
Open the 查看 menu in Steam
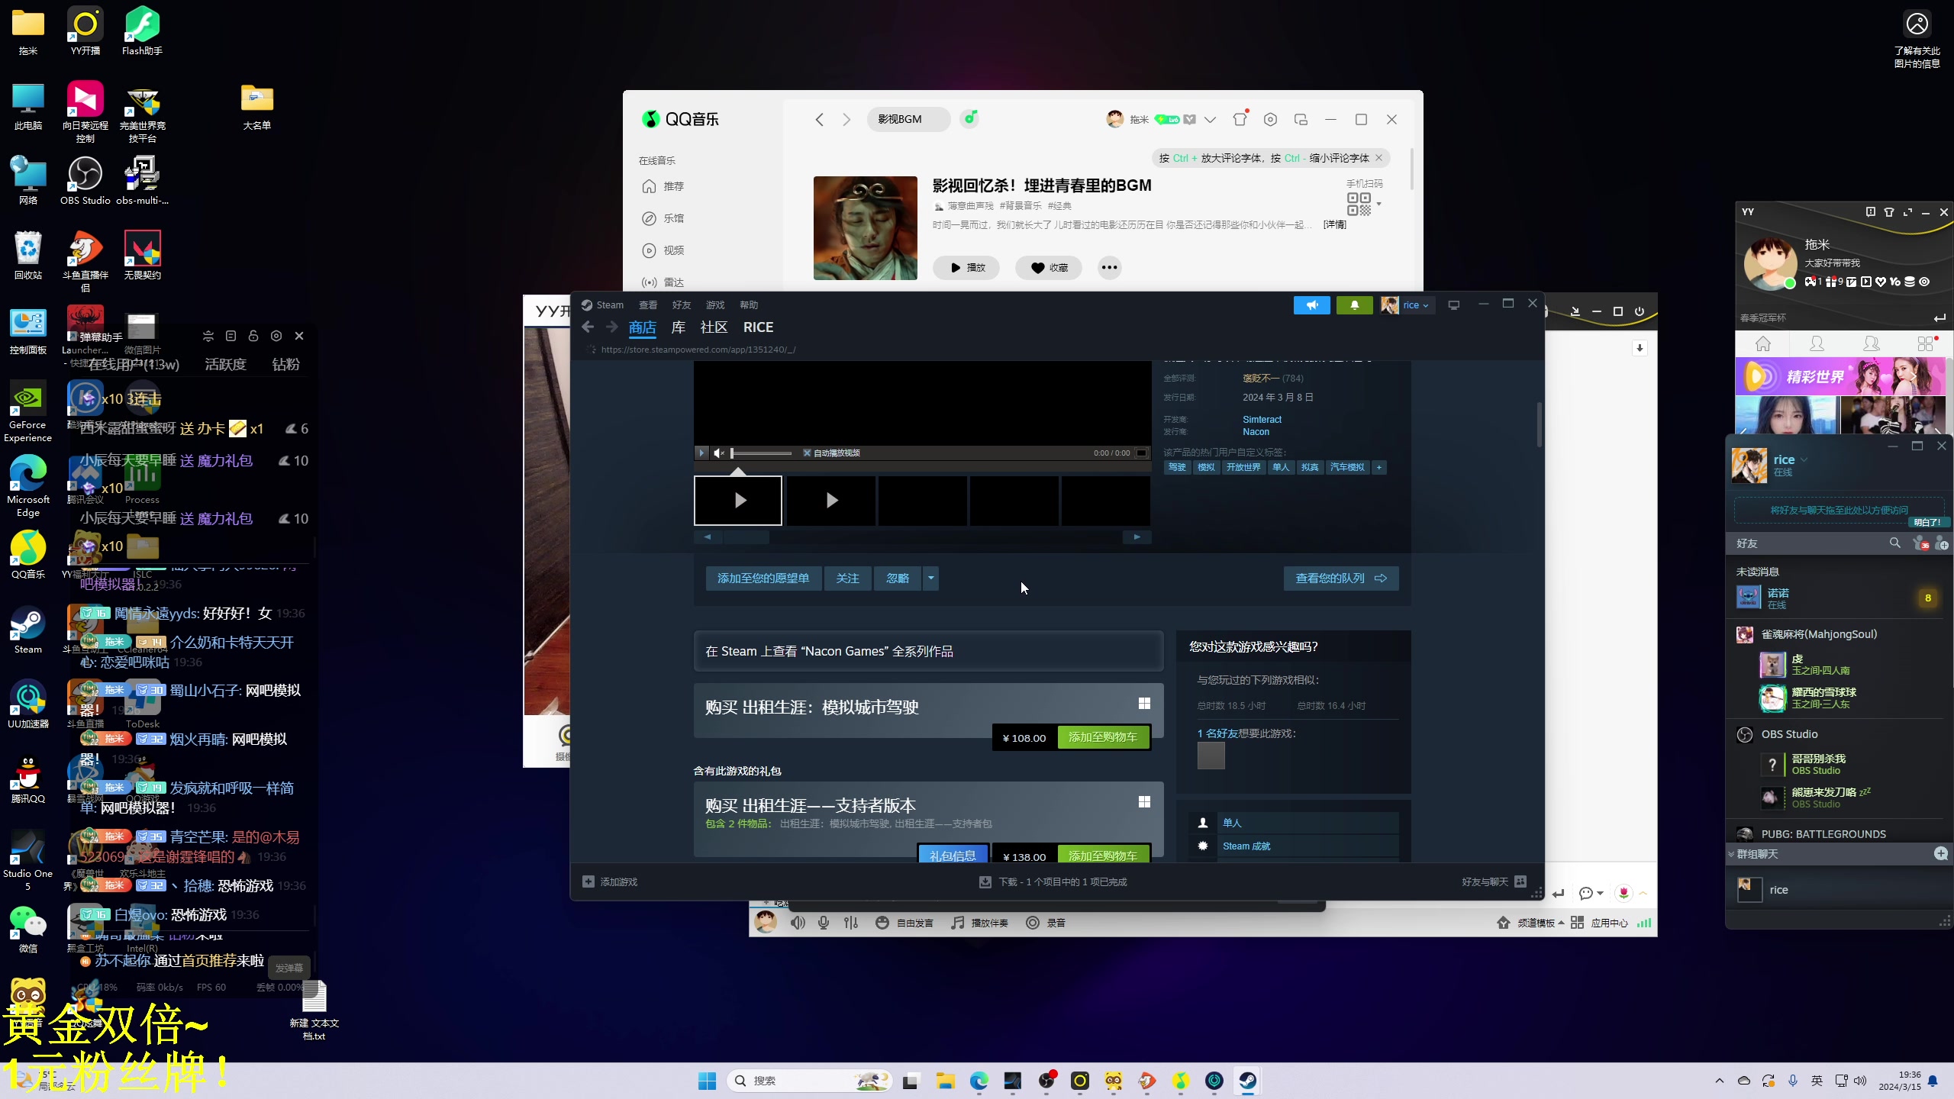[648, 305]
